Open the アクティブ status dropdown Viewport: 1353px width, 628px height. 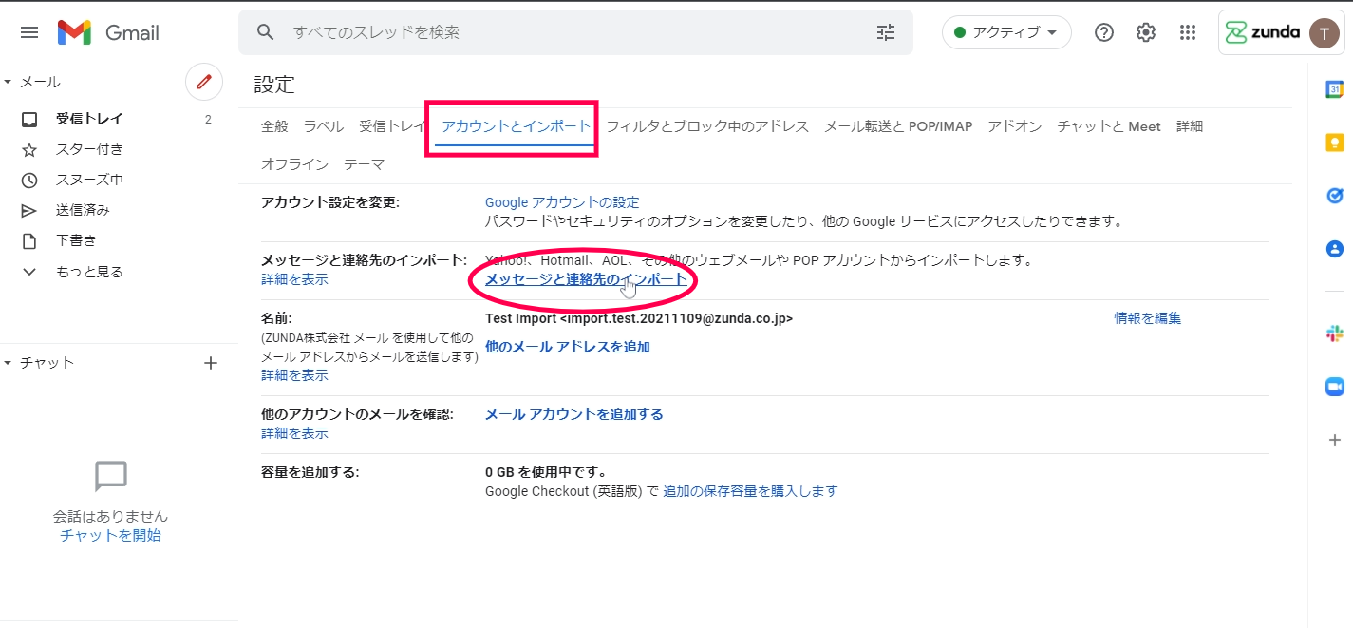pos(1006,32)
